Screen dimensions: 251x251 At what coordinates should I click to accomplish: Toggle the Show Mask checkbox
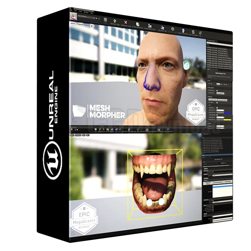[x=217, y=103]
